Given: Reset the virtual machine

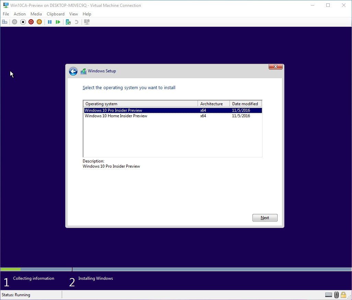Looking at the screenshot, I should pyautogui.click(x=58, y=22).
